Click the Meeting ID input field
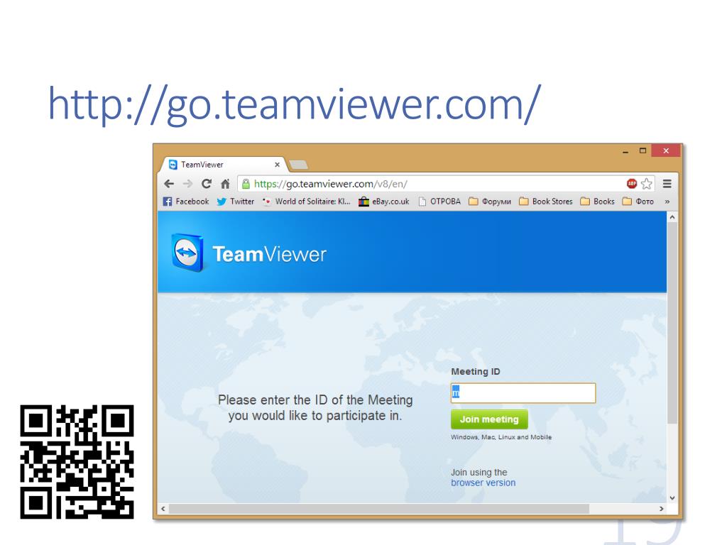This screenshot has height=545, width=727. (523, 393)
